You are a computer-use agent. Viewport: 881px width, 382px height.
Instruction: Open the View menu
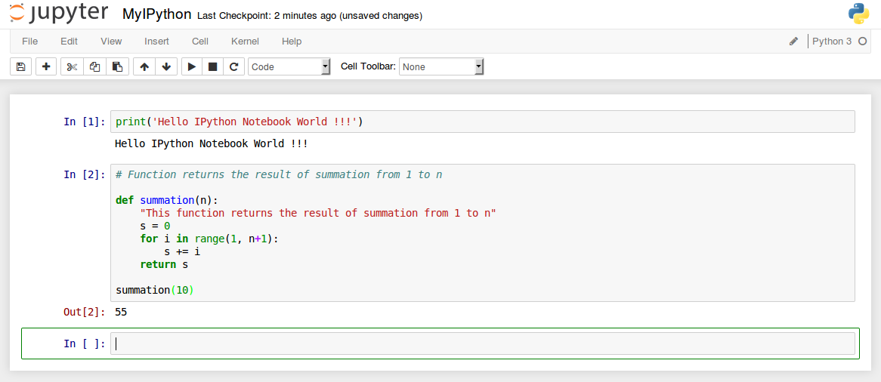click(111, 41)
